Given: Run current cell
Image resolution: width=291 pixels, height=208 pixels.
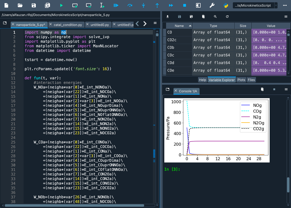Looking at the screenshot, I should tap(75, 5).
